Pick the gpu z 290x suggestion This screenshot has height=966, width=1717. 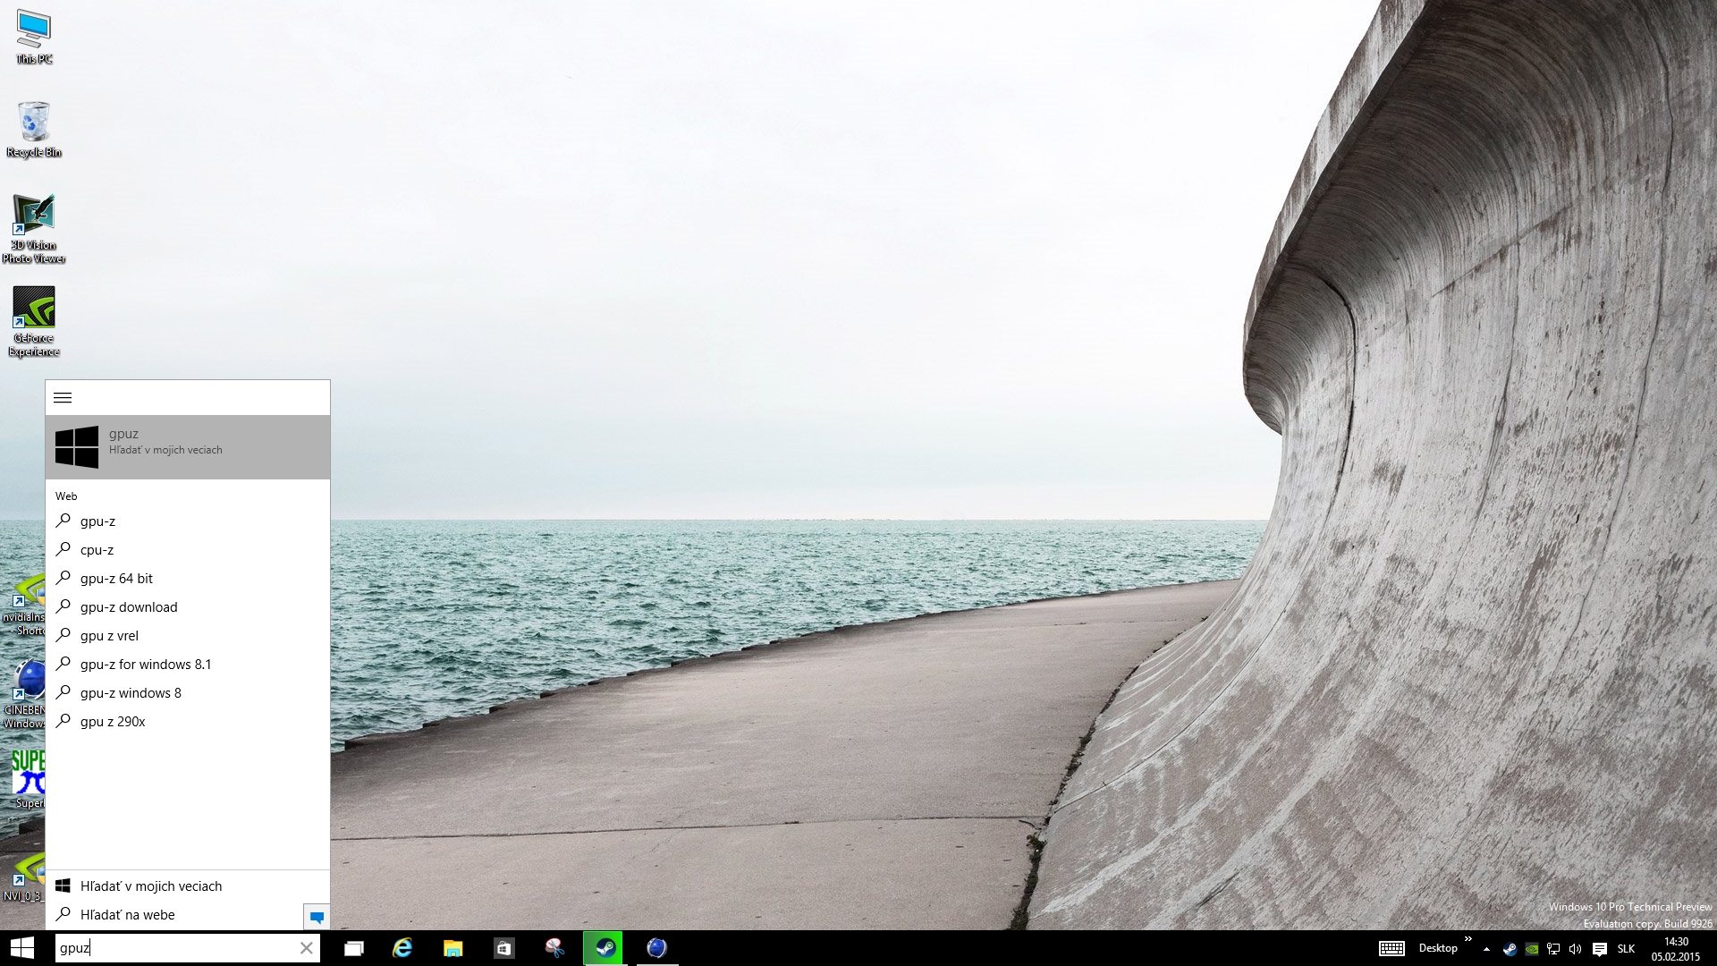(188, 722)
